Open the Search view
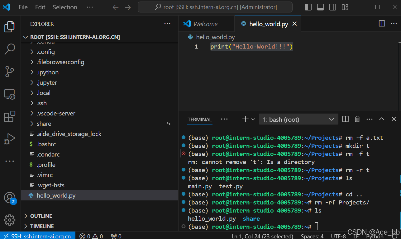Image resolution: width=401 pixels, height=239 pixels. [x=10, y=49]
